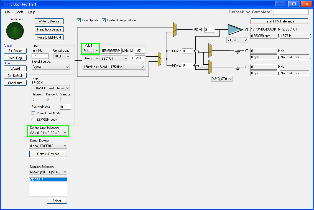Open the Y2Y3_ST0 state dropdown
Screen dimensions: 314x210
(222, 79)
